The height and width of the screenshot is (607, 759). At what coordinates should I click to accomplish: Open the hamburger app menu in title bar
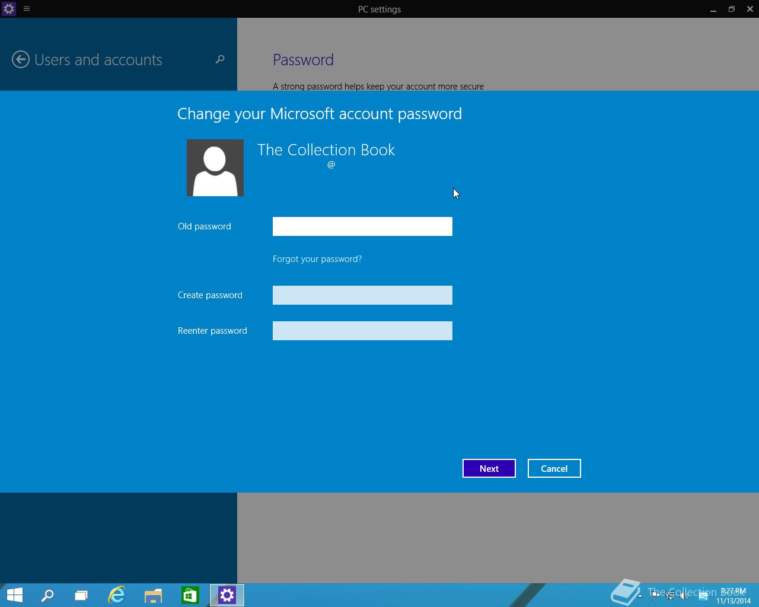tap(27, 9)
